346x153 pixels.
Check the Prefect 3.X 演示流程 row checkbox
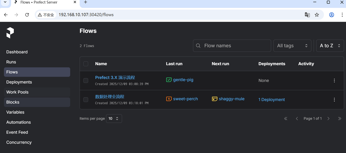pyautogui.click(x=86, y=81)
